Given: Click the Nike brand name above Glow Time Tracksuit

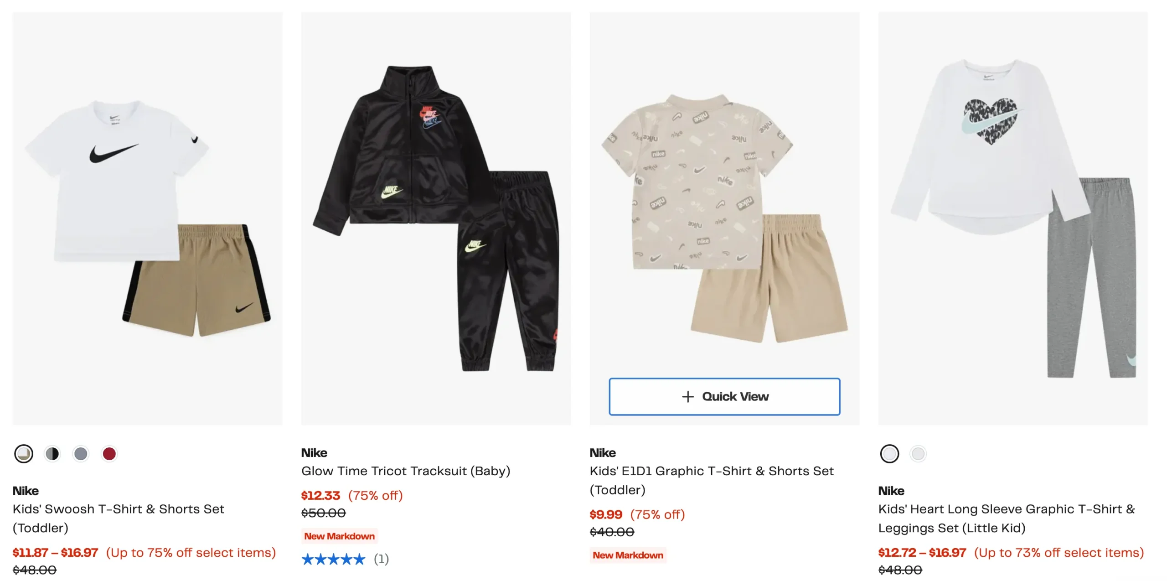Looking at the screenshot, I should coord(314,453).
